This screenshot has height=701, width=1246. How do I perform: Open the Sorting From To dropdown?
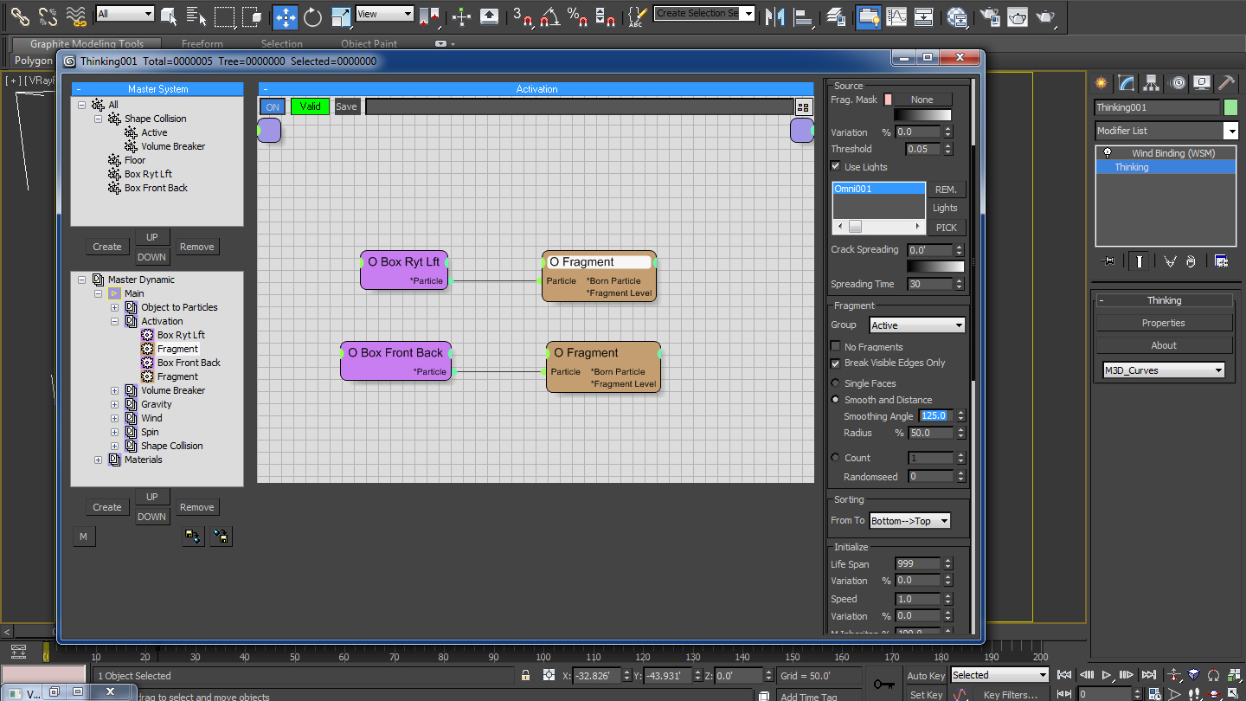click(909, 520)
